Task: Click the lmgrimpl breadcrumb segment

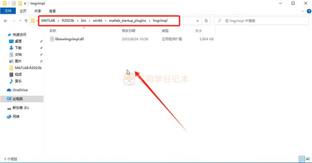Action: 160,20
